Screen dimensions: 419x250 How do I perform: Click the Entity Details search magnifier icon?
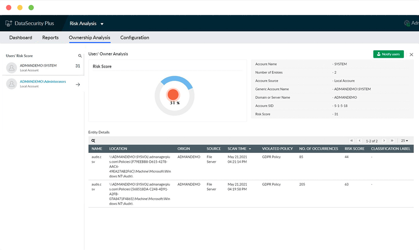(93, 141)
